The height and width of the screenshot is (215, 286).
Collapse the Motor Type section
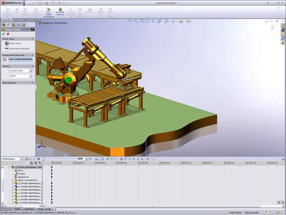point(33,39)
